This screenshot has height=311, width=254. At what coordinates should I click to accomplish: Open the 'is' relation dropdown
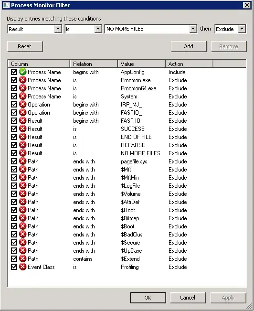[x=98, y=29]
